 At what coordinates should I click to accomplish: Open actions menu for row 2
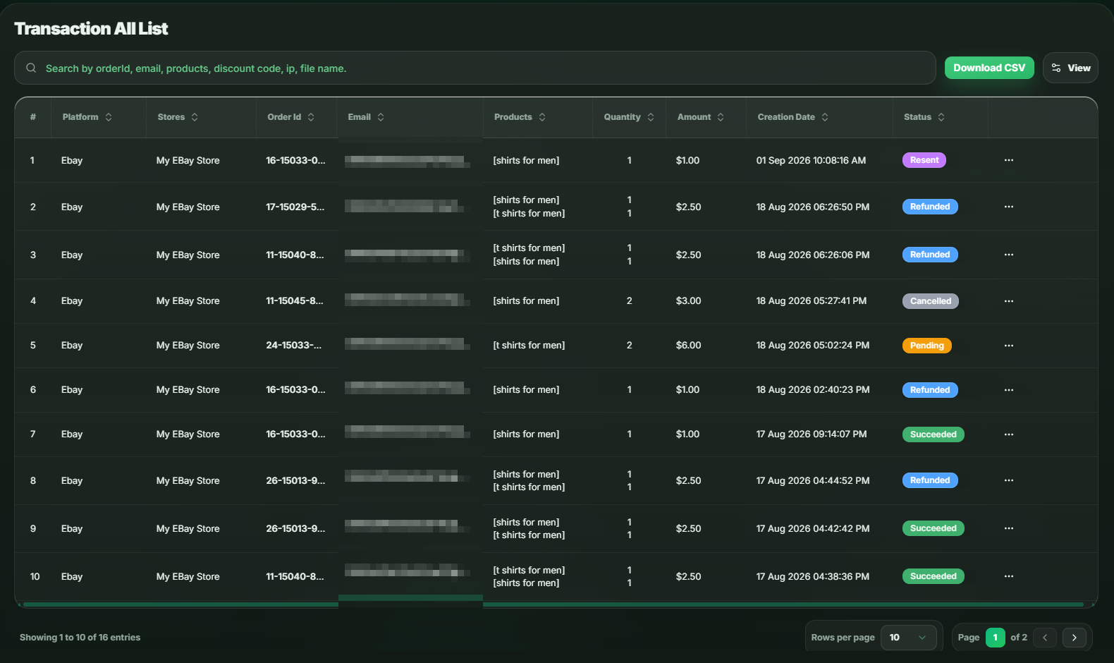[x=1009, y=207]
